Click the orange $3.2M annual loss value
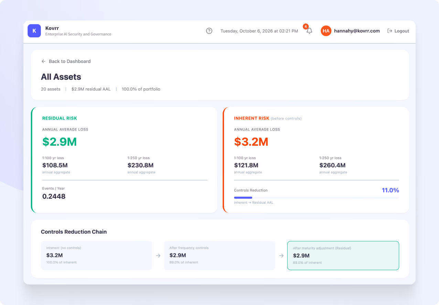The width and height of the screenshot is (439, 305). (x=251, y=142)
